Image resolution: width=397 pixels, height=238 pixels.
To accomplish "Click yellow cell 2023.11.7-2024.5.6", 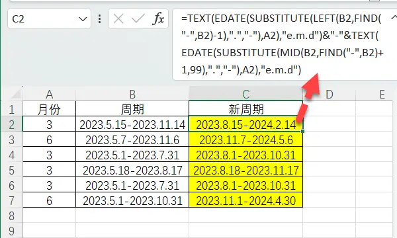I will point(246,139).
